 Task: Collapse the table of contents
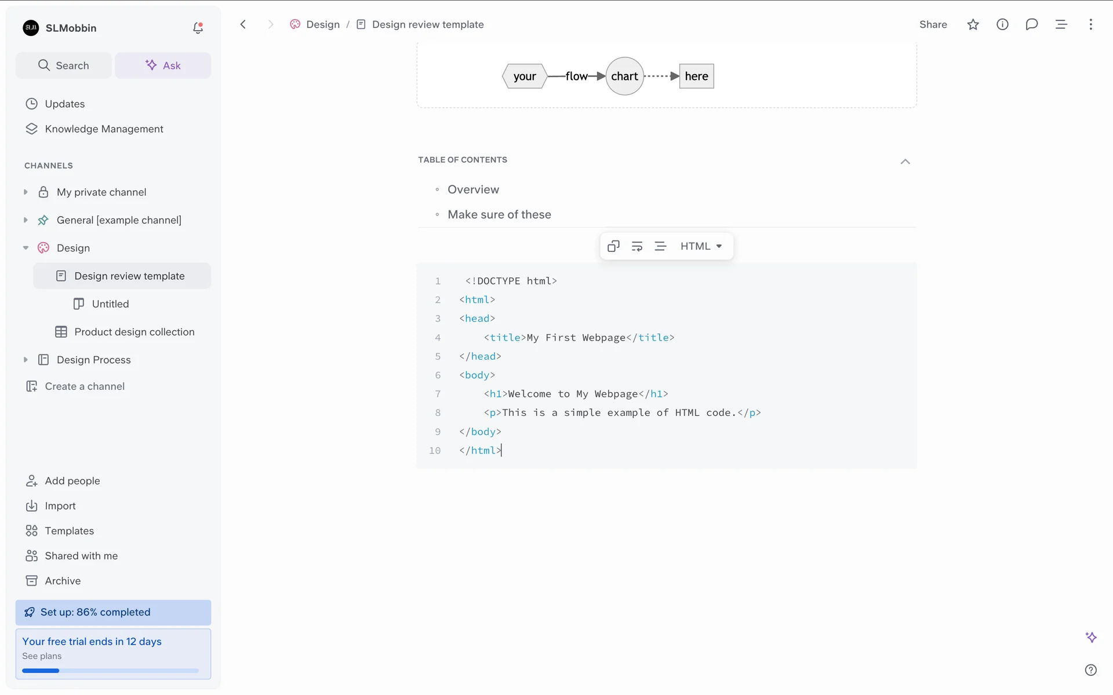[x=905, y=162]
